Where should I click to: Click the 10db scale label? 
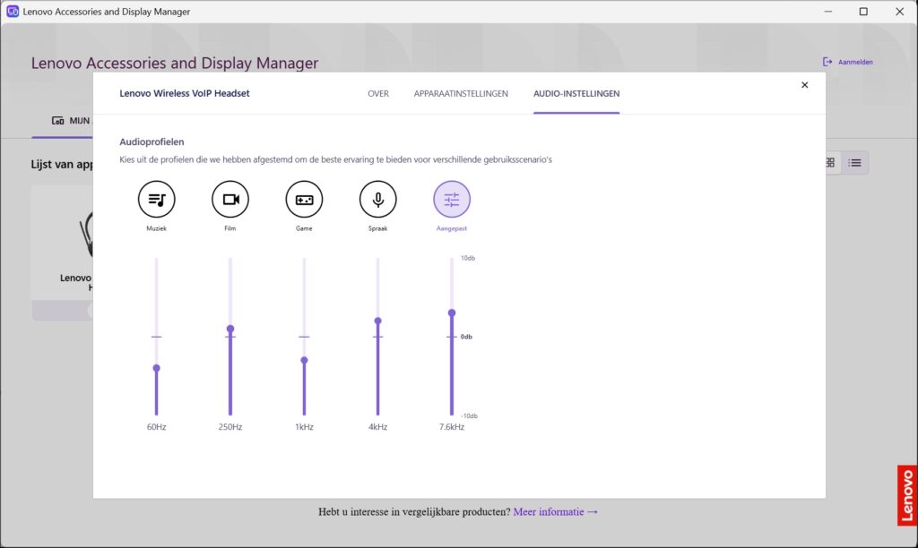click(468, 258)
